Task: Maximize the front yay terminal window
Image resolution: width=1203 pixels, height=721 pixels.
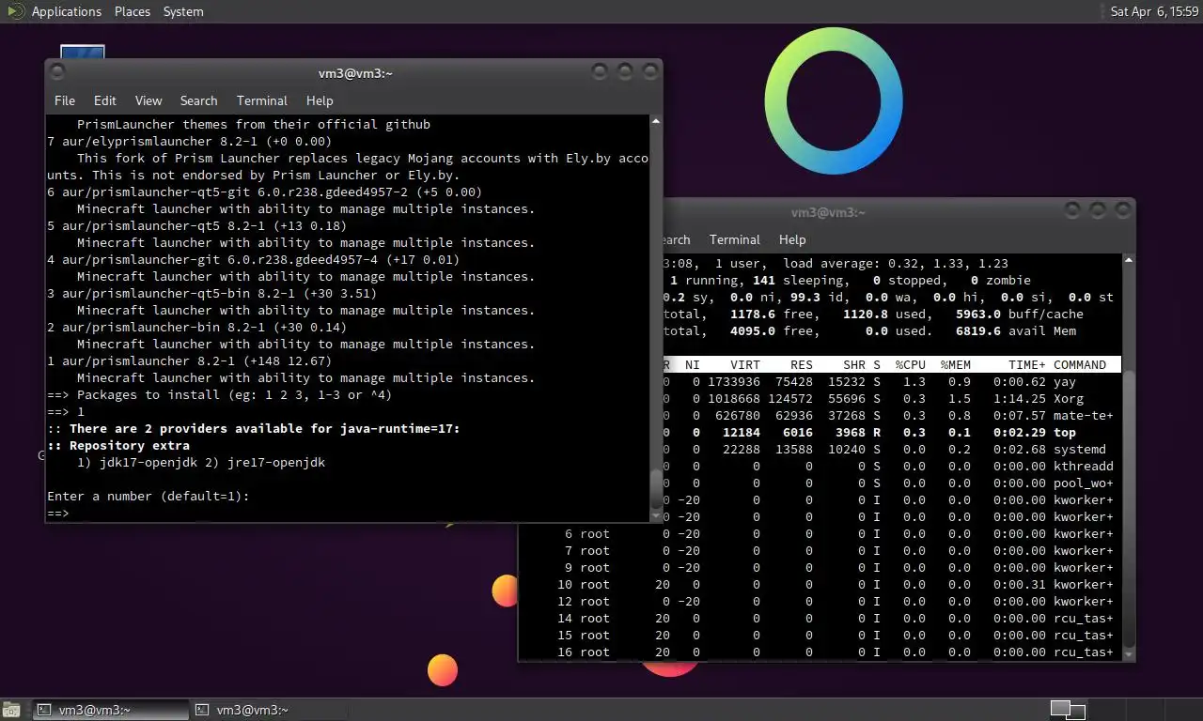Action: click(624, 71)
